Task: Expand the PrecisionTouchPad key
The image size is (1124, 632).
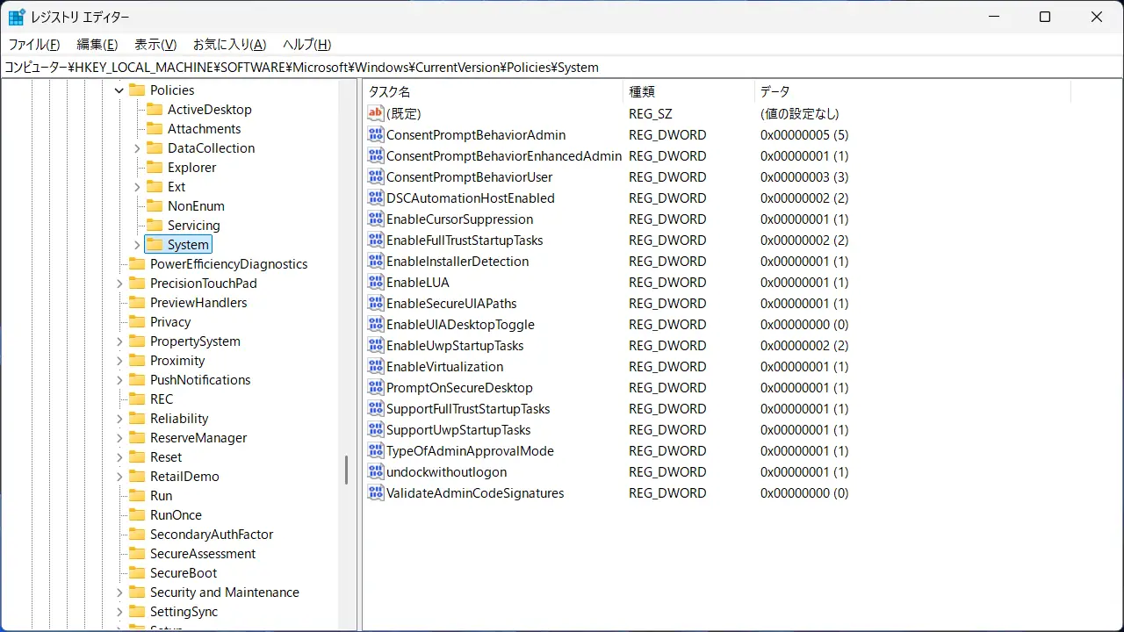Action: [119, 284]
